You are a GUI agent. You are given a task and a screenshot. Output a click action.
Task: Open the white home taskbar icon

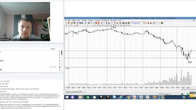pos(94,97)
